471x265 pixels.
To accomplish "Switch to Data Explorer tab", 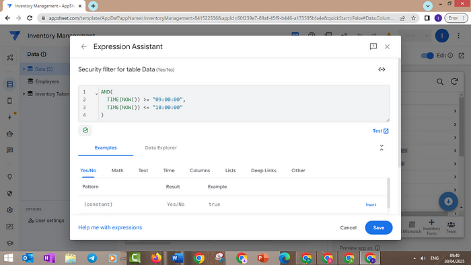I will (161, 148).
